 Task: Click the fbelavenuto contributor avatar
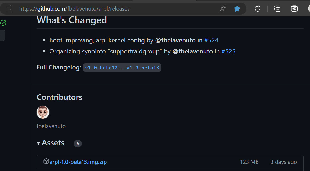(x=43, y=112)
